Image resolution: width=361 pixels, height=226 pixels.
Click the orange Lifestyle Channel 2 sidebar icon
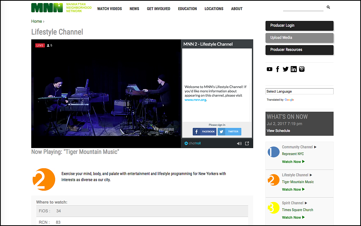[x=274, y=180]
